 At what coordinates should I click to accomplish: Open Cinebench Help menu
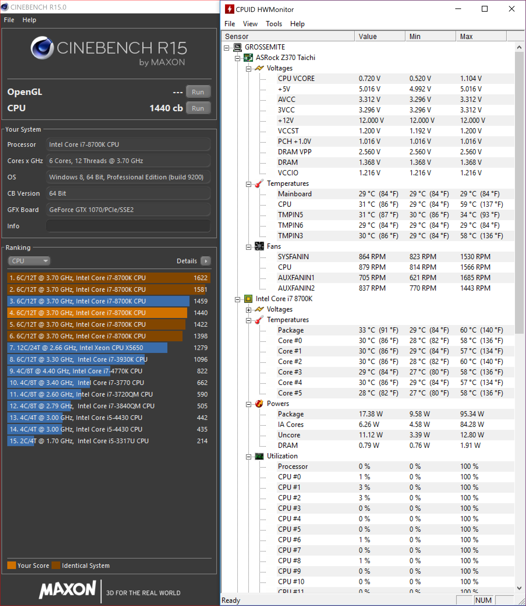pyautogui.click(x=29, y=20)
